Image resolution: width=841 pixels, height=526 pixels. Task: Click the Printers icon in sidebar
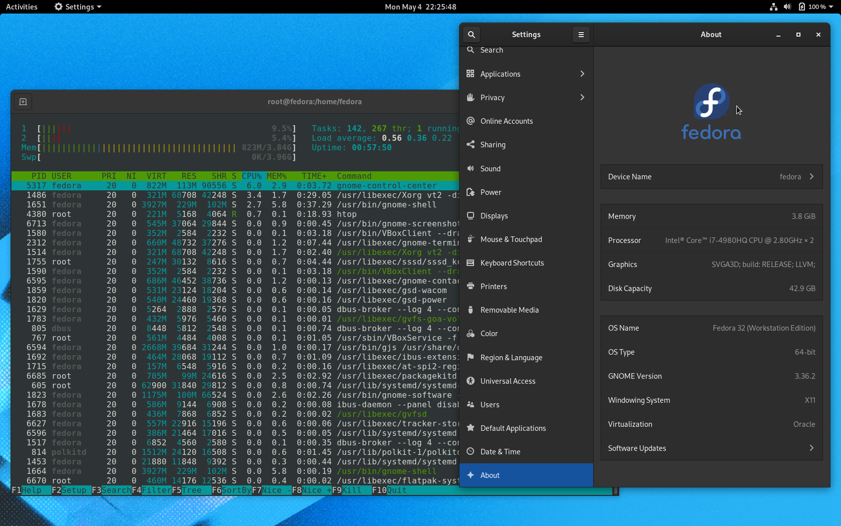click(x=471, y=286)
